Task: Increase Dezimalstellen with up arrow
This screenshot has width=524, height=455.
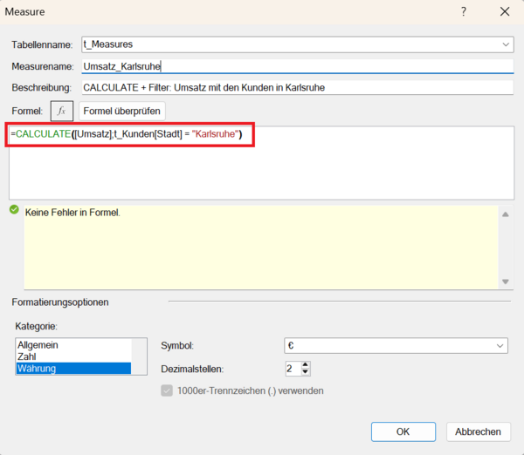Action: pyautogui.click(x=306, y=364)
